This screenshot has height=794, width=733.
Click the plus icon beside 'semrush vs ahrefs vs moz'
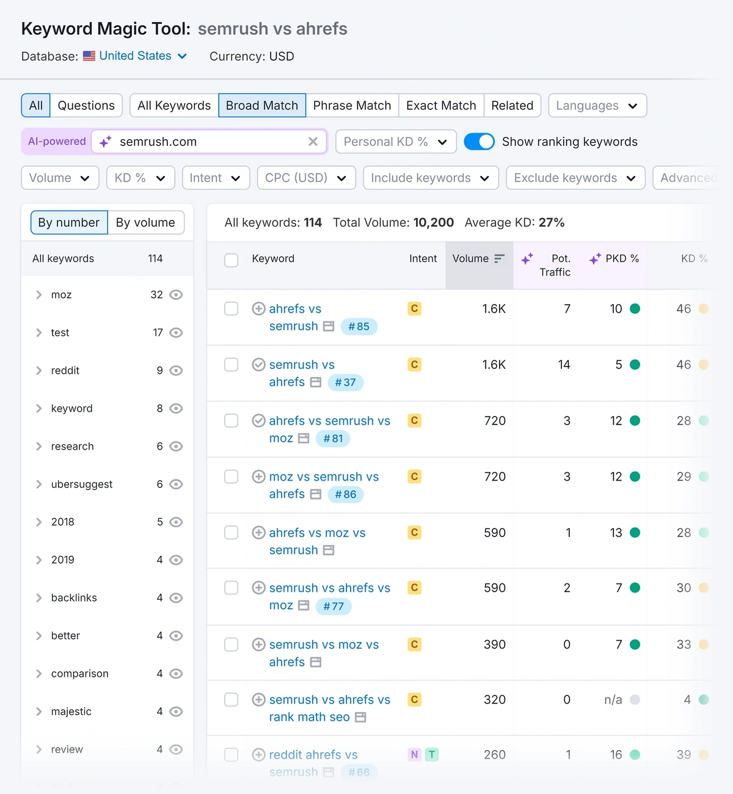(x=258, y=588)
